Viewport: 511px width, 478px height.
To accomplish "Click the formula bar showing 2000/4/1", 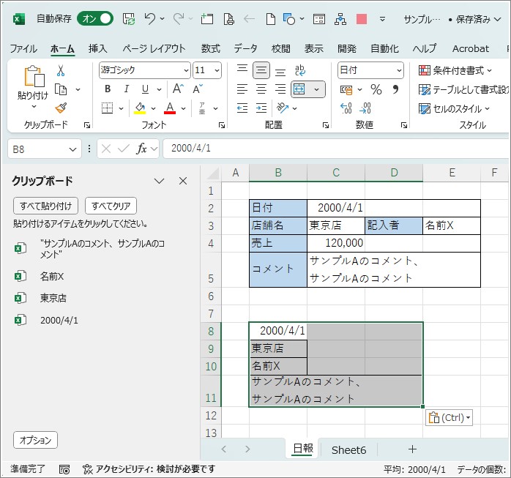I will pyautogui.click(x=336, y=149).
